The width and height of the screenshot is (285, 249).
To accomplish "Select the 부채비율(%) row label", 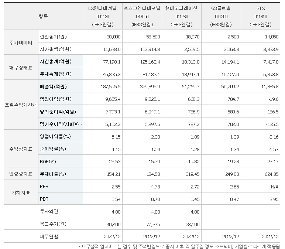I will 53,174.
